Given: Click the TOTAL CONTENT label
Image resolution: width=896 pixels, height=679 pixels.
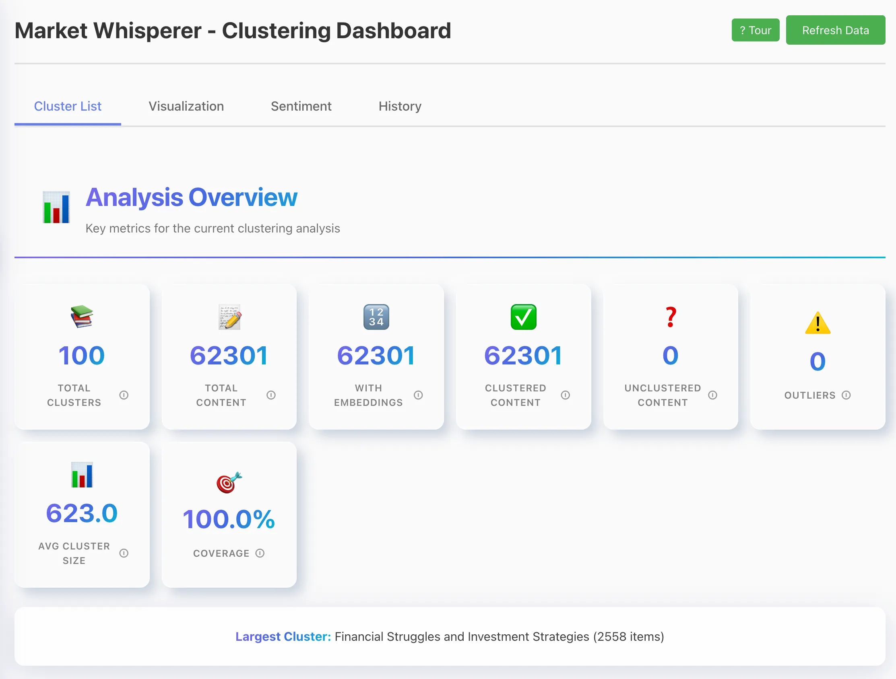Looking at the screenshot, I should [x=221, y=395].
